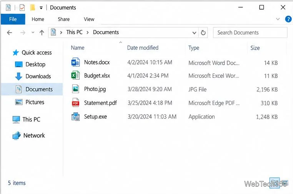Screen dimensions: 293x194
Task: Click the image icon beside Photo.jpg
Action: pos(75,89)
